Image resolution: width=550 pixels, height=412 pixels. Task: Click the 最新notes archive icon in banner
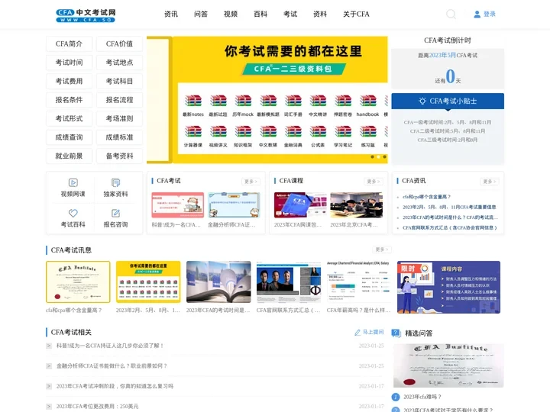[x=193, y=101]
